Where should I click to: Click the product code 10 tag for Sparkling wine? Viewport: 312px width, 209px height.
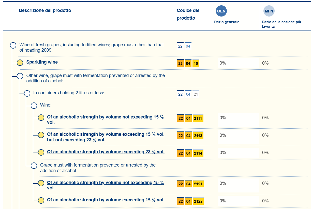coord(196,64)
